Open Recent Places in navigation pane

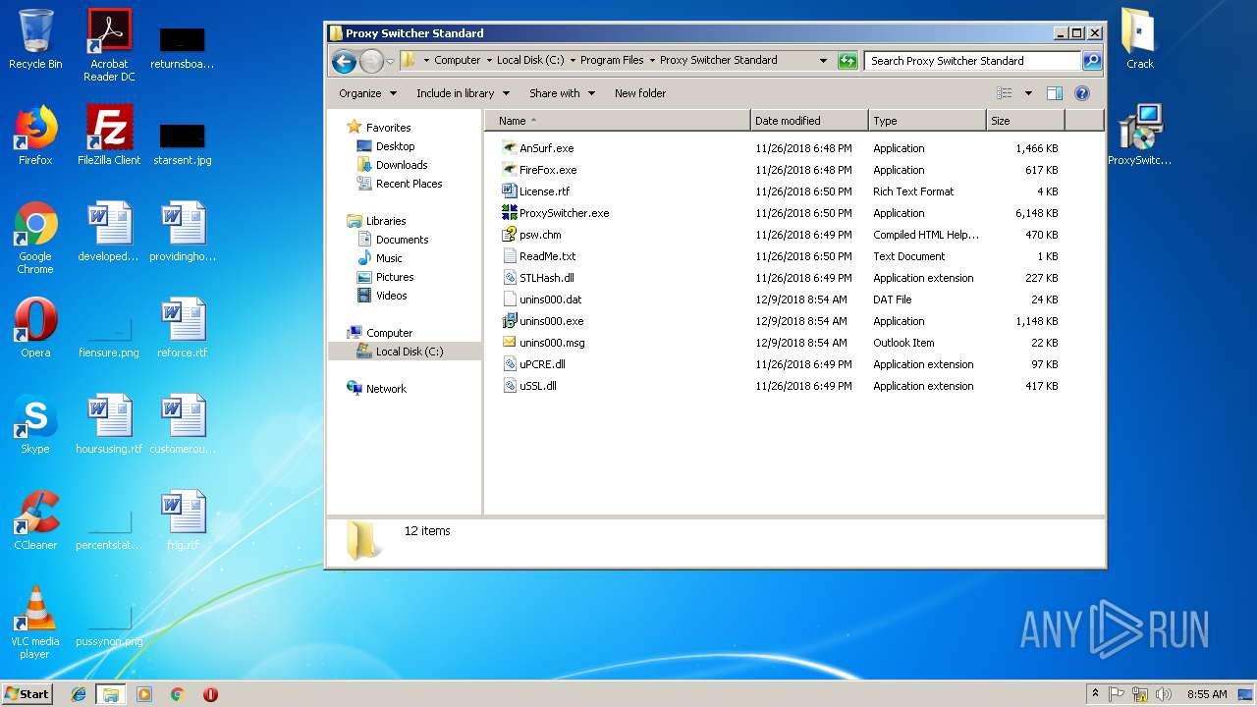pyautogui.click(x=409, y=184)
